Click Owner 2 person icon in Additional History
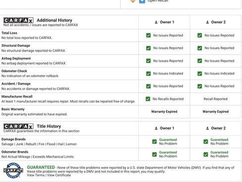The image size is (242, 182). coord(207,22)
